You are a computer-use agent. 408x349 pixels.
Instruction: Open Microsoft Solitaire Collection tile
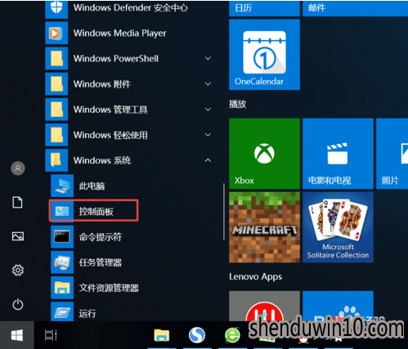coord(338,227)
